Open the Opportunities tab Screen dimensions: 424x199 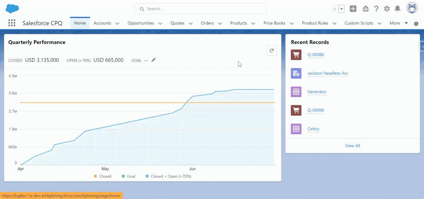coord(141,23)
